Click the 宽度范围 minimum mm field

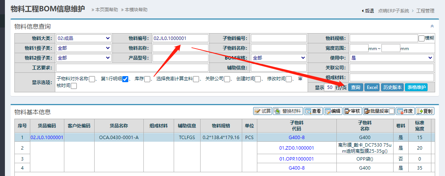point(359,48)
